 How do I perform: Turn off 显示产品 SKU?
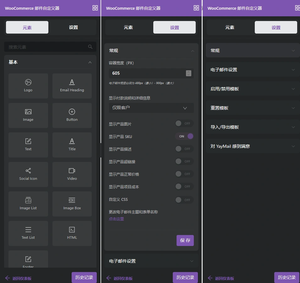click(x=184, y=136)
